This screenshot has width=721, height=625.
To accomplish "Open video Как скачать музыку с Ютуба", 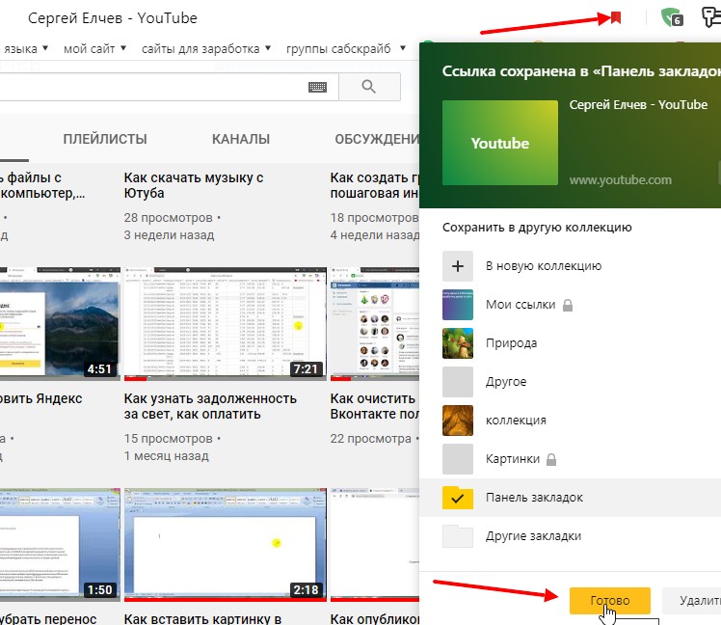I will click(x=194, y=185).
